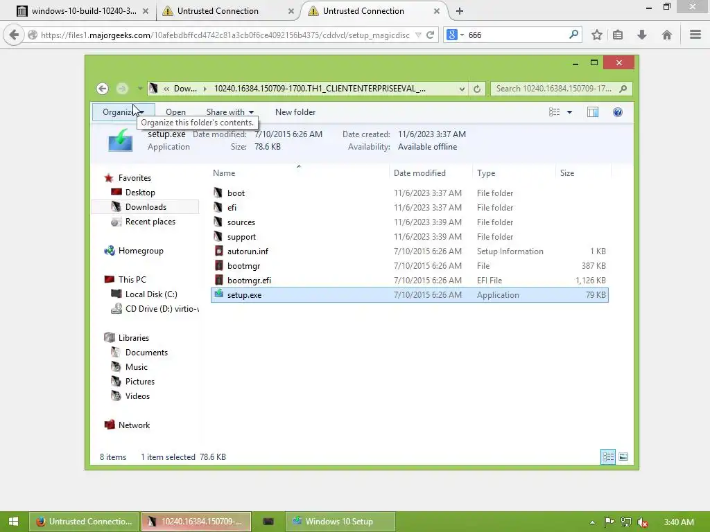The width and height of the screenshot is (710, 532).
Task: Switch to the middle Untrusted Connection tab
Action: tap(217, 11)
